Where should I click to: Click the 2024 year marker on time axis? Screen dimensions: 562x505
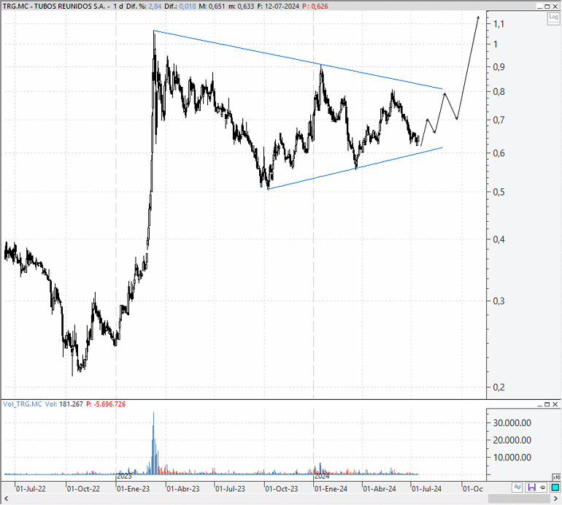pos(322,477)
